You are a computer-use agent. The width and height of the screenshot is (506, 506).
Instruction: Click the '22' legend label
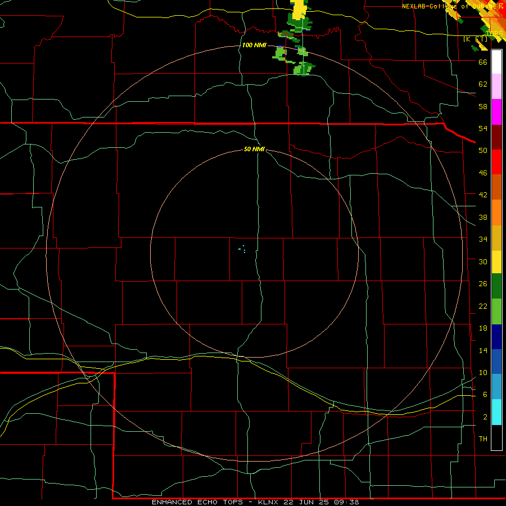tap(483, 306)
